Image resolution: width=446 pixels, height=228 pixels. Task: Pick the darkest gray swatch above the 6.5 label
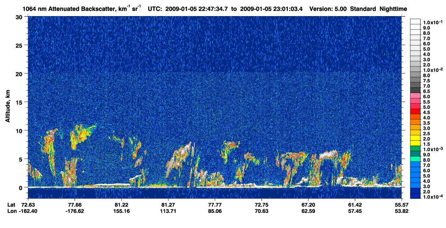point(415,90)
